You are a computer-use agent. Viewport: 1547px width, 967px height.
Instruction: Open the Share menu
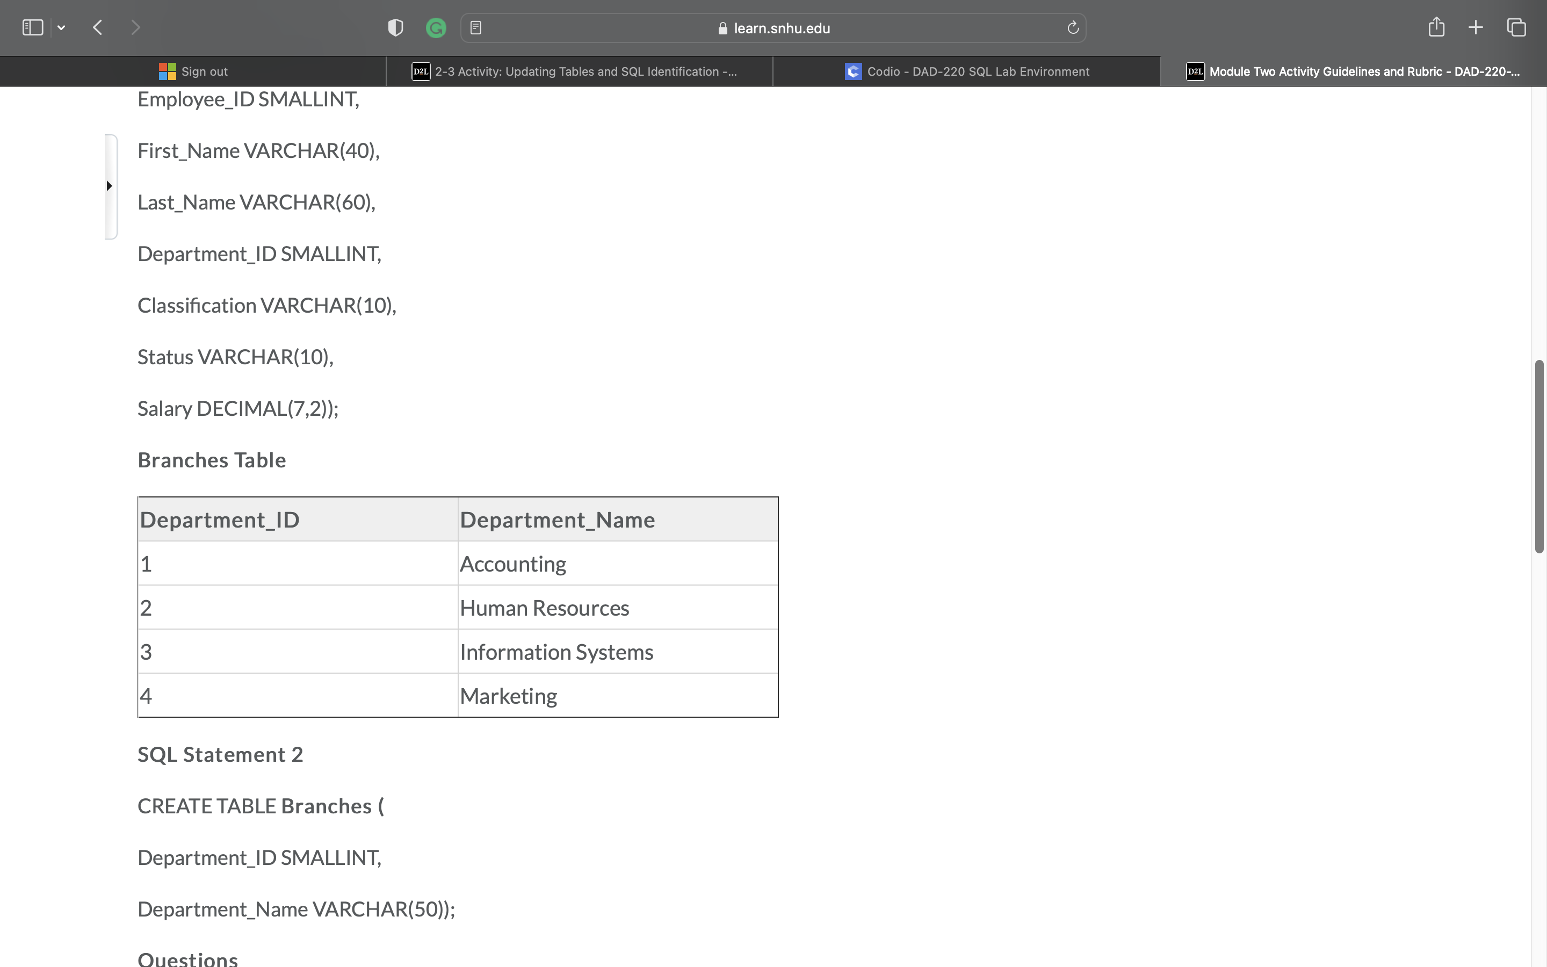click(x=1436, y=27)
